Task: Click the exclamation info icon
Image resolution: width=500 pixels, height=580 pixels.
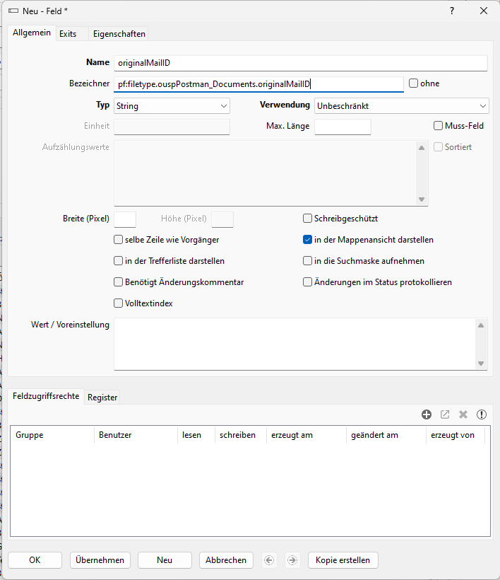Action: click(482, 414)
